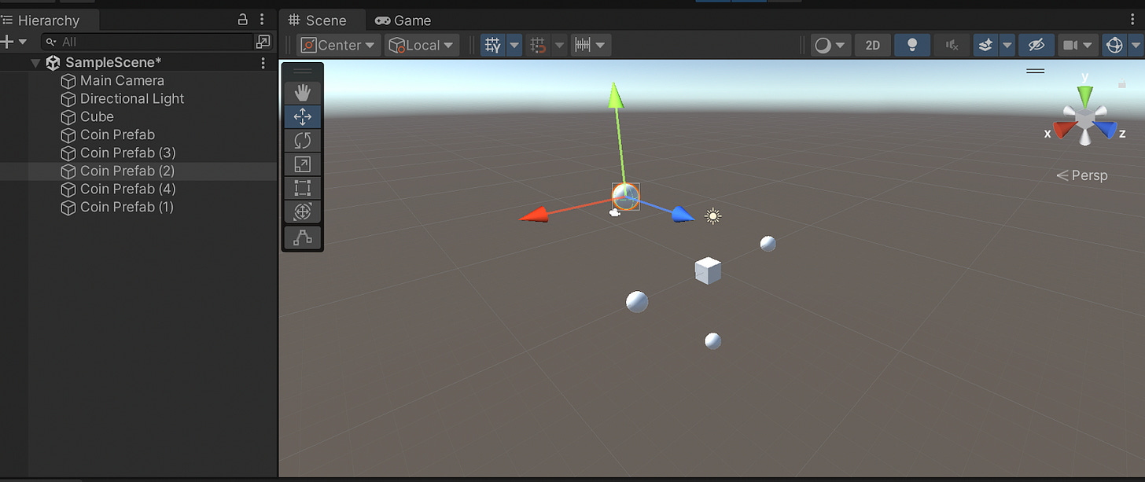Select Cube in Hierarchy

tap(97, 116)
